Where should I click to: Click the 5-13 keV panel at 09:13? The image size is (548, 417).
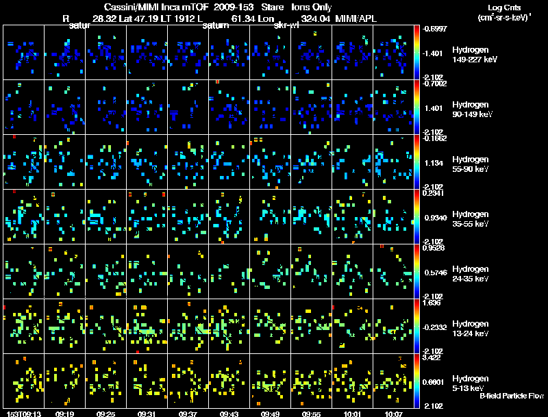[x=24, y=381]
